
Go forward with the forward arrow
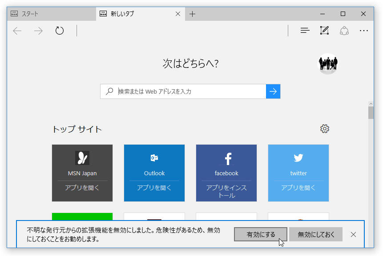pos(38,31)
